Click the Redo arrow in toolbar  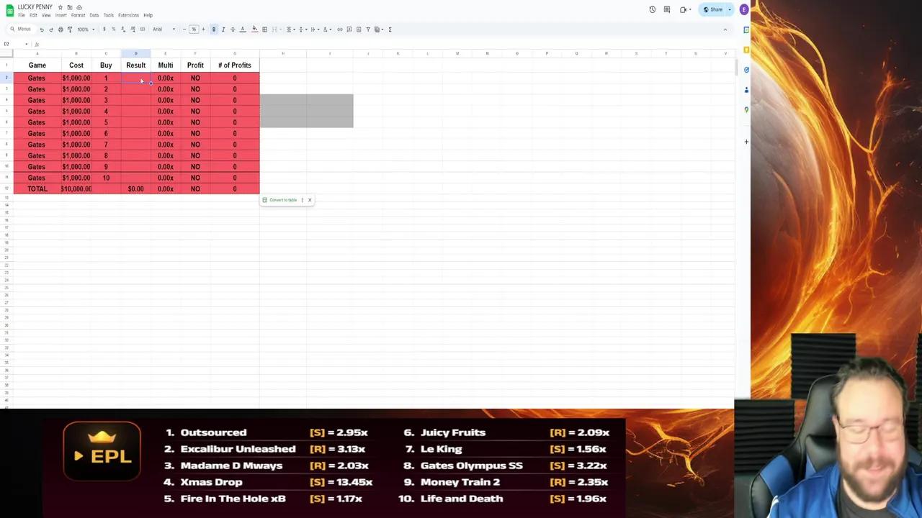51,29
